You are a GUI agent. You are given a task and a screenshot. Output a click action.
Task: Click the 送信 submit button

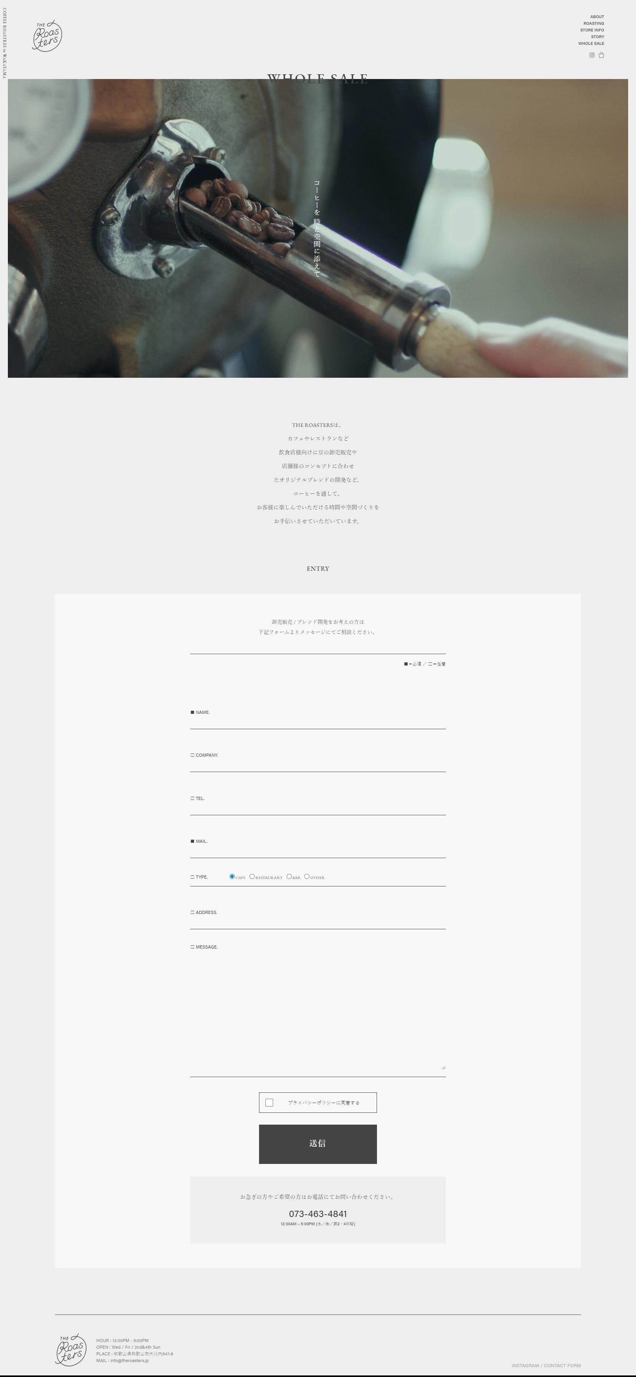pos(318,1144)
